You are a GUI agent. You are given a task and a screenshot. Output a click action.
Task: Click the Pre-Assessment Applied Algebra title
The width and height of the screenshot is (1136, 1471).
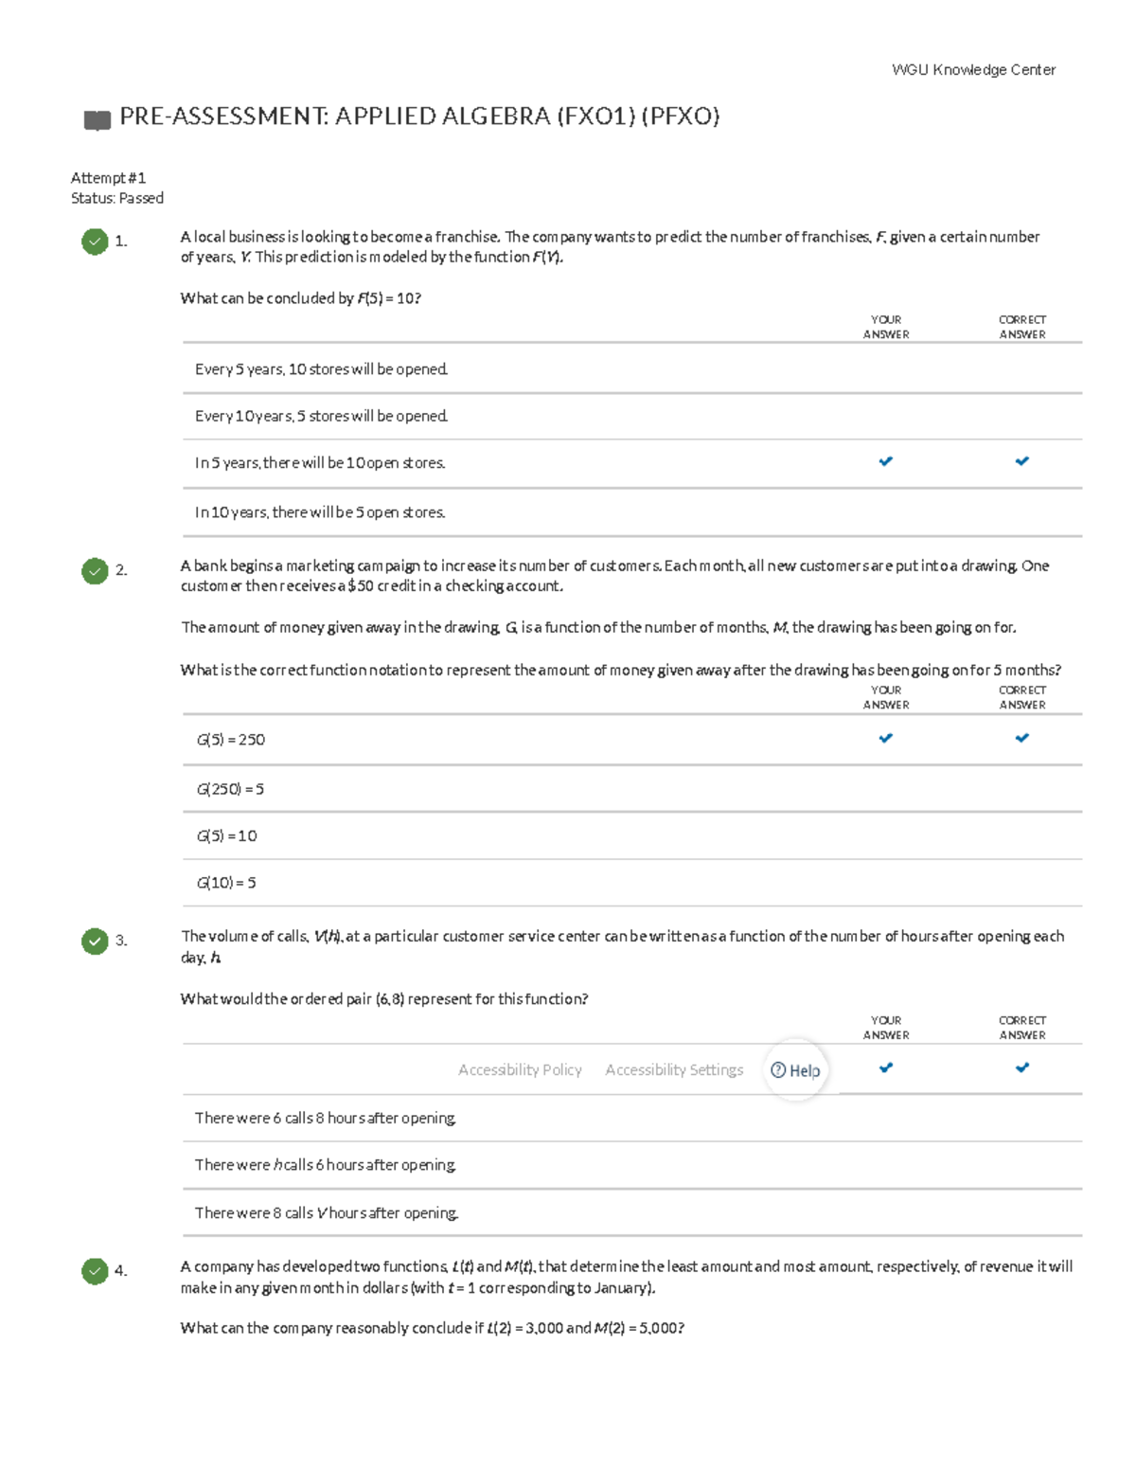(419, 117)
